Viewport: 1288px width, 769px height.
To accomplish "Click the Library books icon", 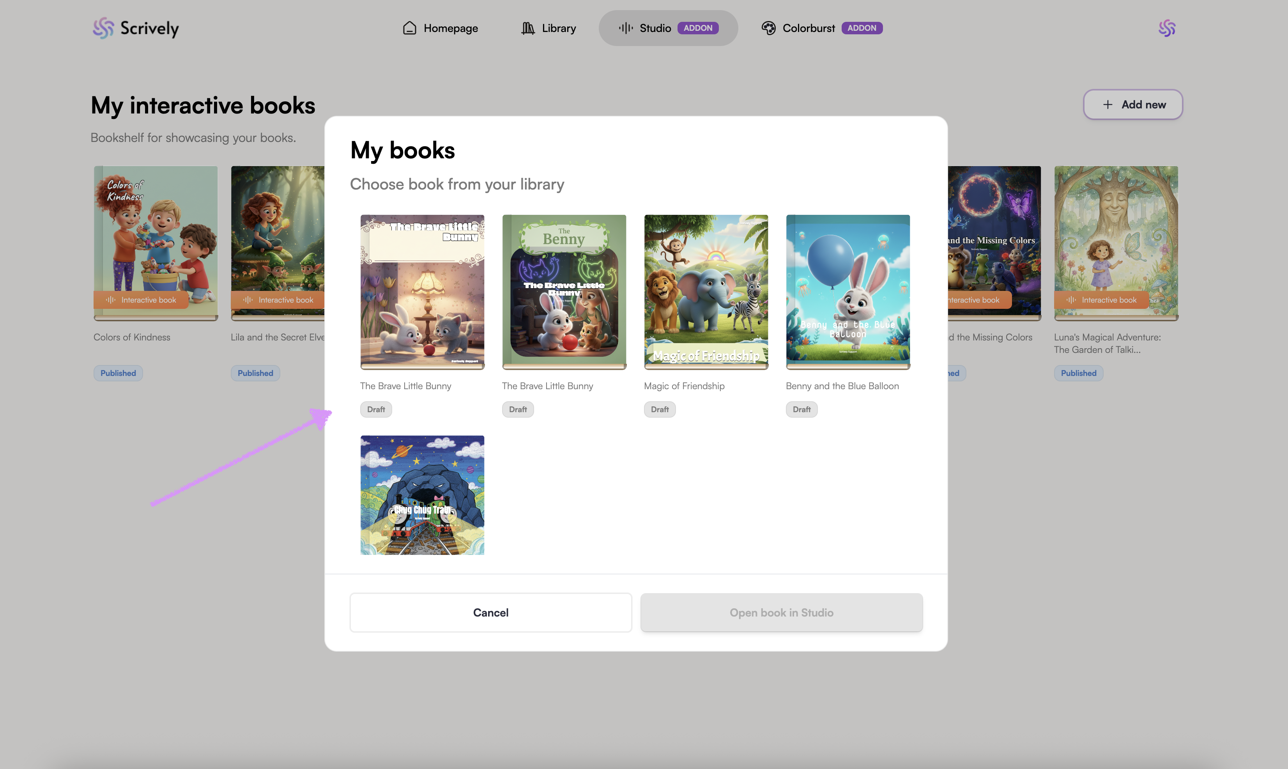I will point(528,28).
